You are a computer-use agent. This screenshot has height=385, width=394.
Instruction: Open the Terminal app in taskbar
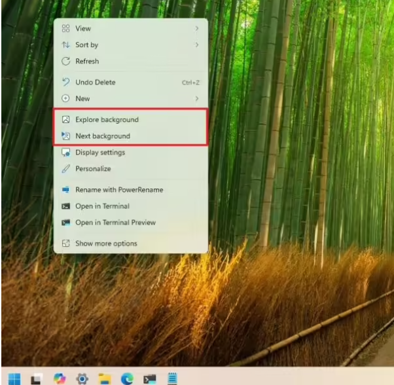tap(150, 378)
